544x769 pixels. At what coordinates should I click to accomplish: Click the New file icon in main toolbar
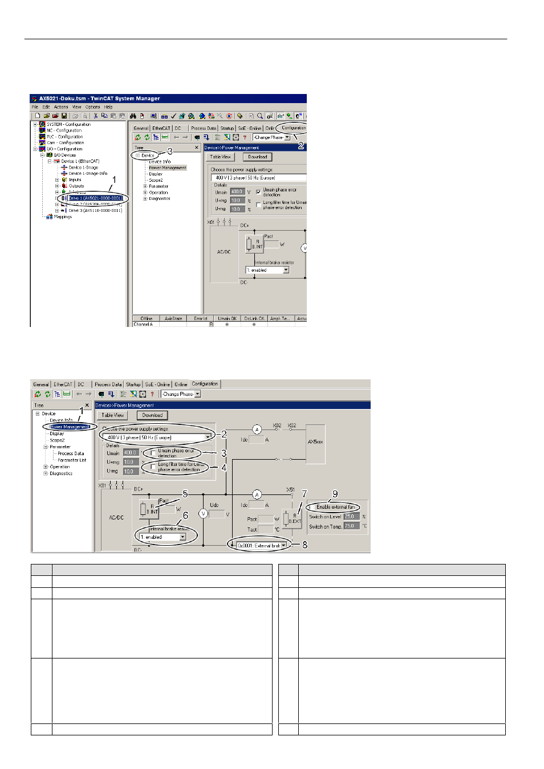pyautogui.click(x=38, y=116)
